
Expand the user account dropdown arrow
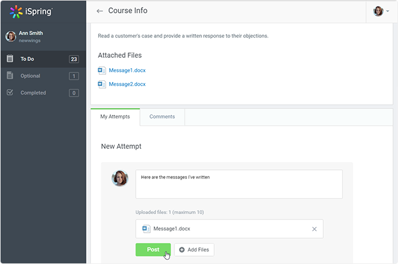point(388,11)
